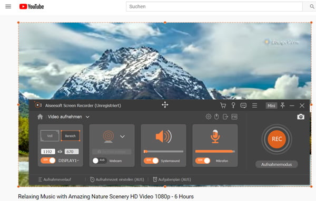316x201 pixels.
Task: Expand the Video aufnehmen dropdown
Action: pos(87,117)
